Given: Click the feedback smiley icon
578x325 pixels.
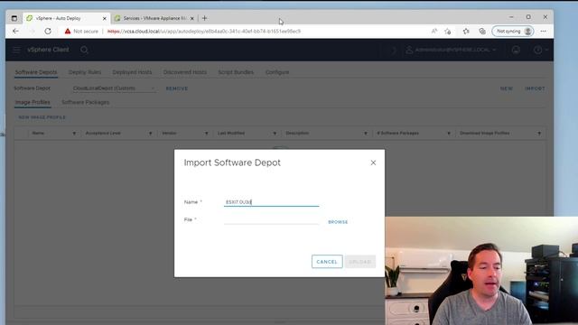Looking at the screenshot, I should tap(516, 50).
